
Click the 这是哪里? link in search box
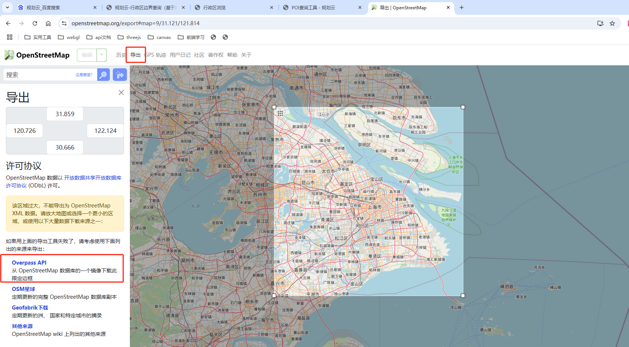84,75
